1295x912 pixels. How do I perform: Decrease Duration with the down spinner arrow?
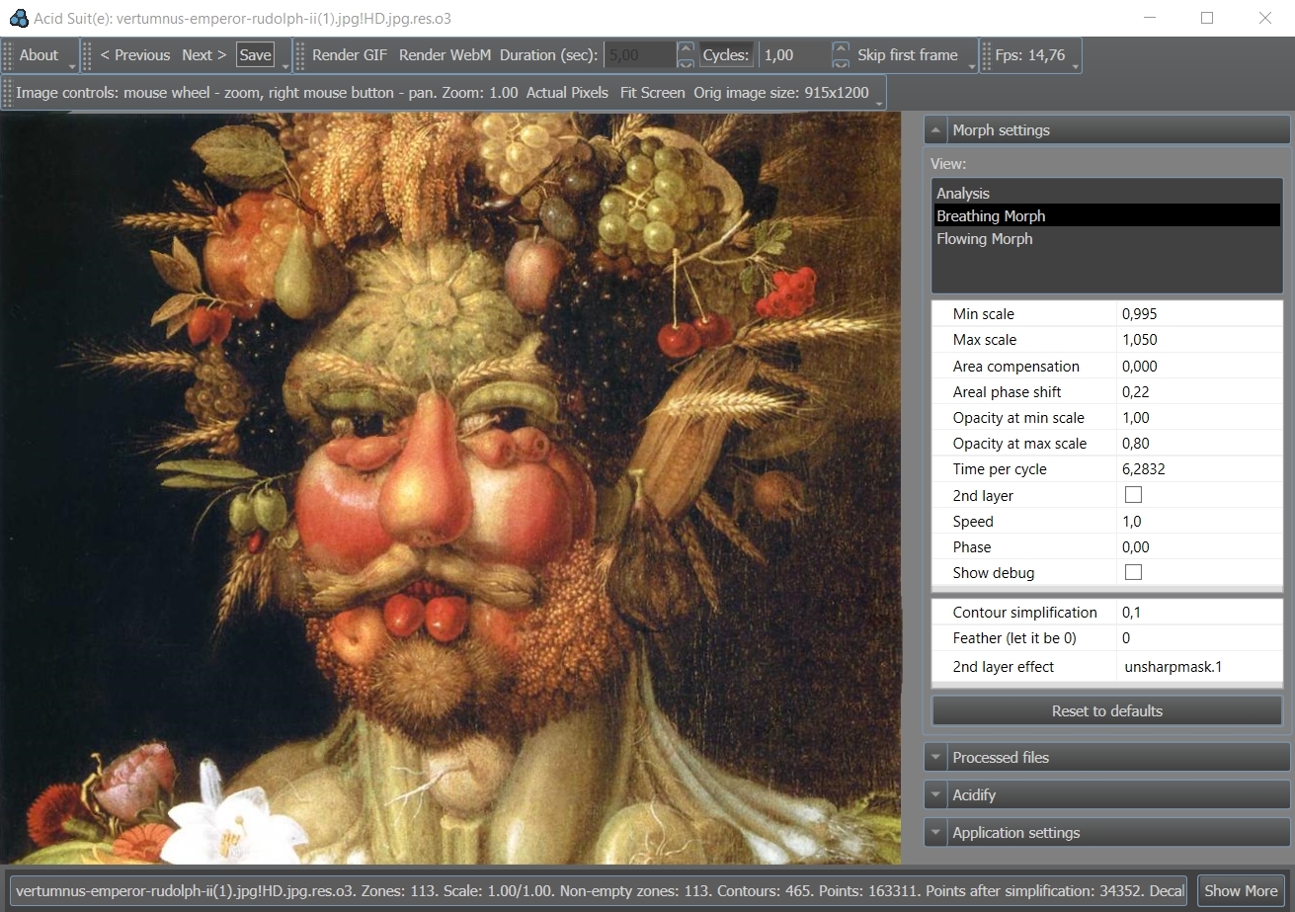pyautogui.click(x=686, y=63)
